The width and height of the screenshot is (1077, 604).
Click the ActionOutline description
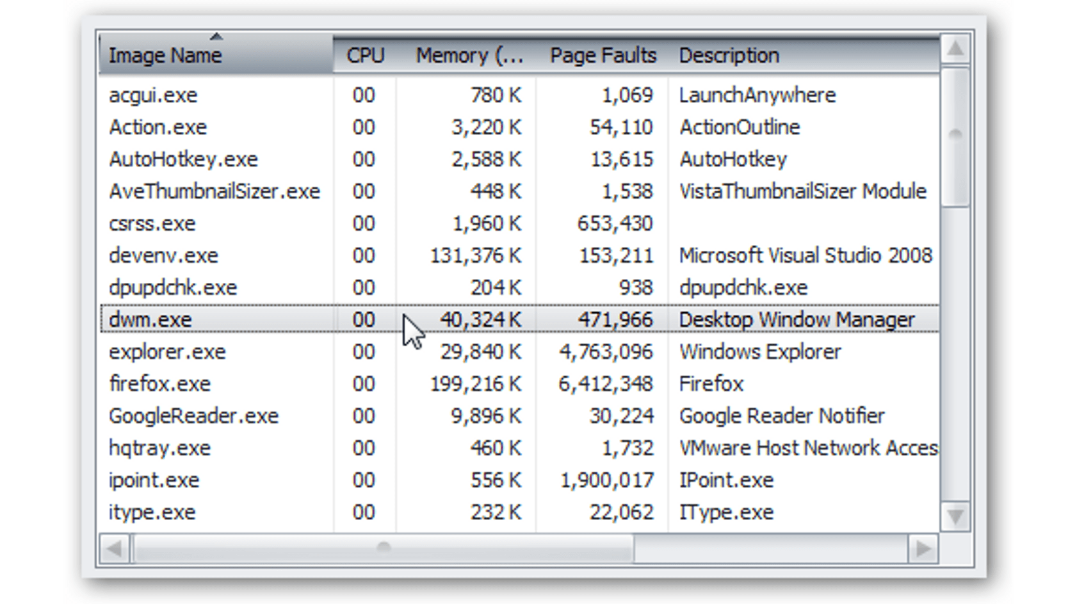tap(740, 127)
